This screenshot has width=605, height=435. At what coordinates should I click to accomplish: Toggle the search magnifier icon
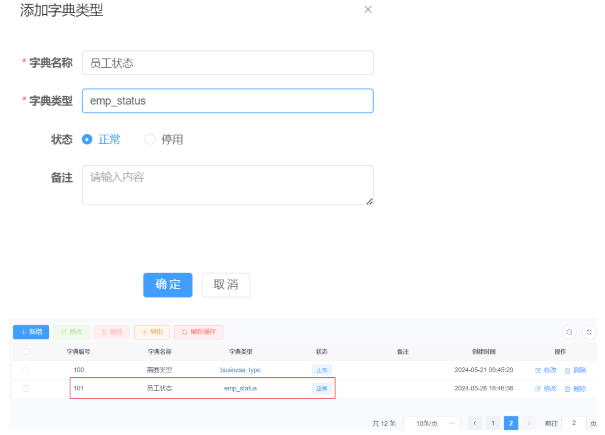[569, 332]
